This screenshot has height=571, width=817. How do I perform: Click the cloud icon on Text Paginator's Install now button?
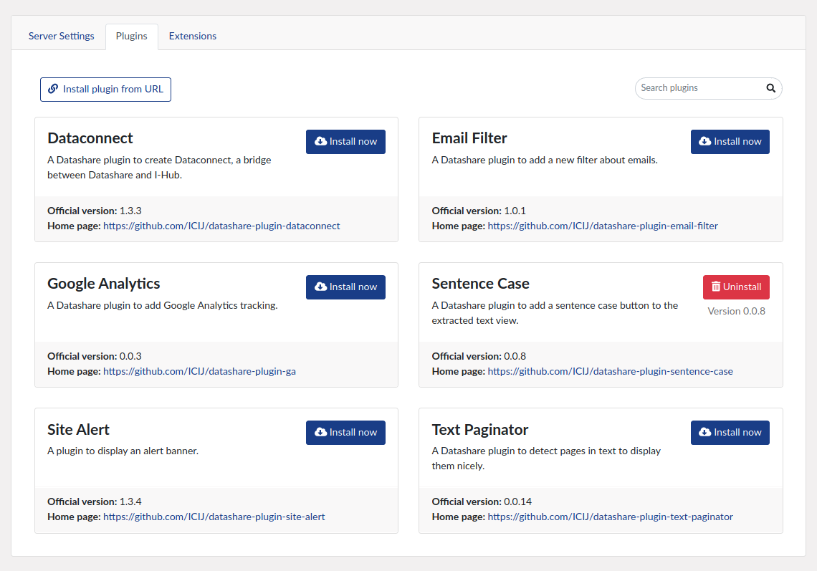click(704, 433)
